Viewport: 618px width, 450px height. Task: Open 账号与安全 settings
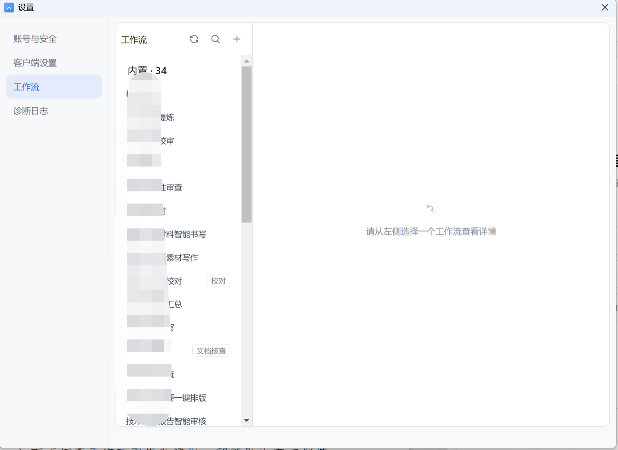point(54,39)
